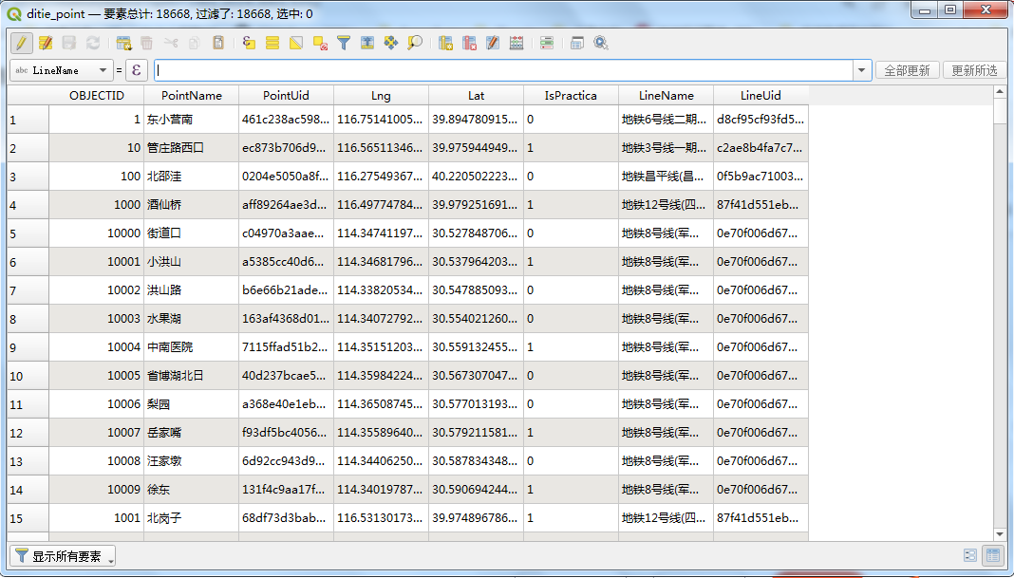The image size is (1014, 578).
Task: Switch to form view at bottom right
Action: click(969, 555)
